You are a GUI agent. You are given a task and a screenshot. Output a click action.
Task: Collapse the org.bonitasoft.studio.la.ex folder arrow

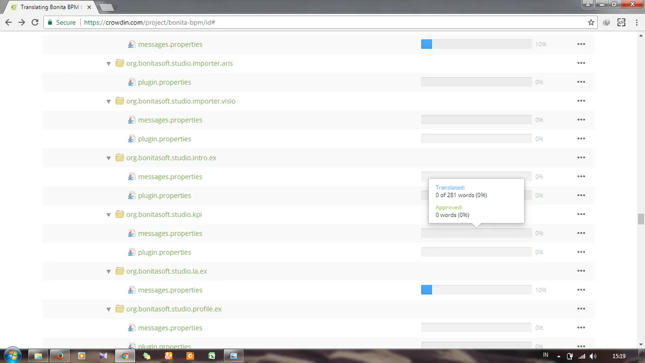(108, 271)
